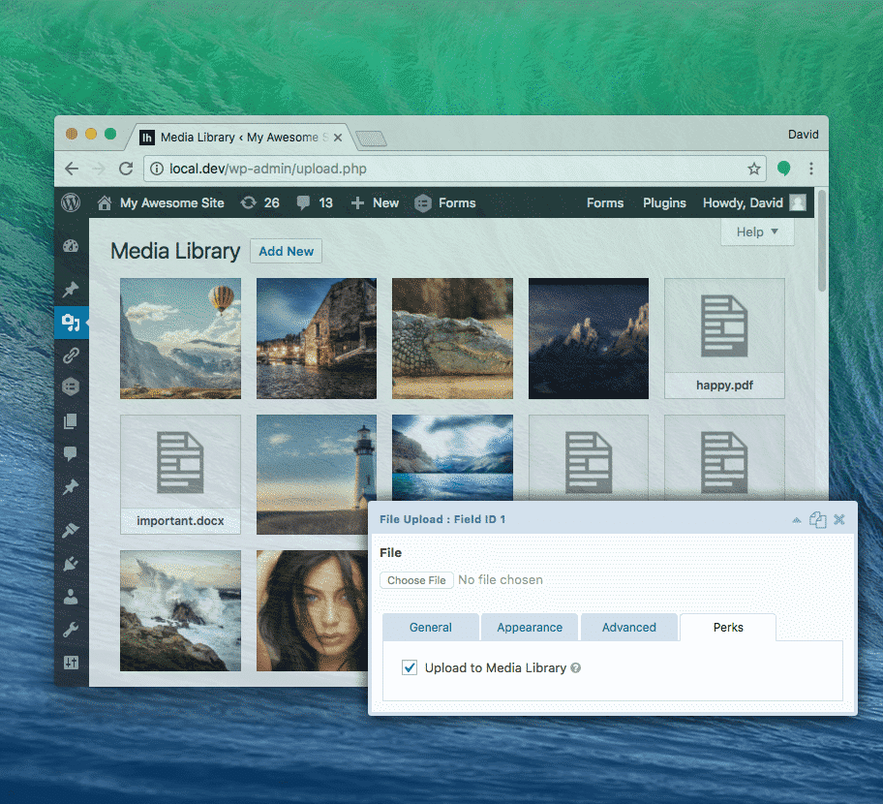This screenshot has width=883, height=804.
Task: Open Tools using the wrench icon
Action: pyautogui.click(x=70, y=630)
